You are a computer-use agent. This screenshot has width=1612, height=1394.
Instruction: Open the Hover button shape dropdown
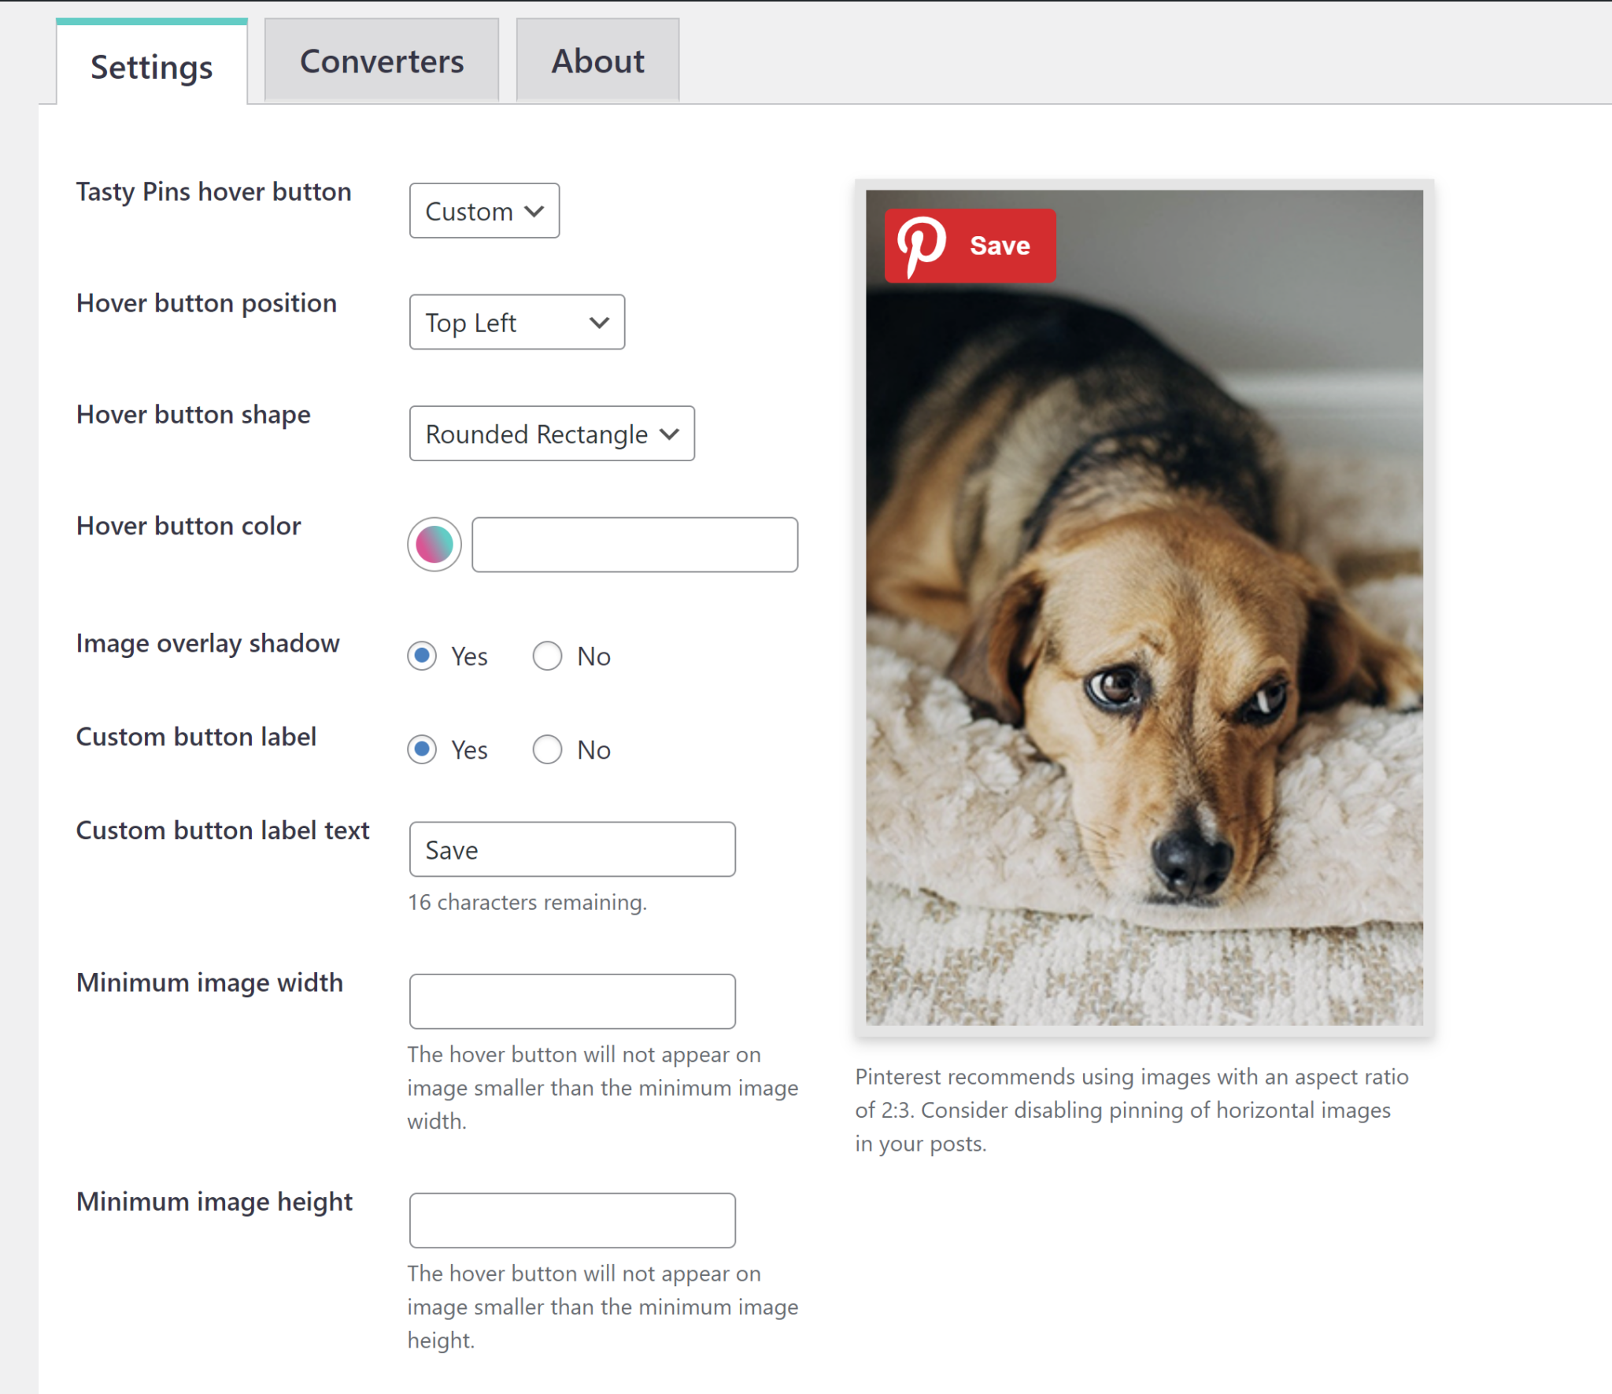[x=551, y=434]
